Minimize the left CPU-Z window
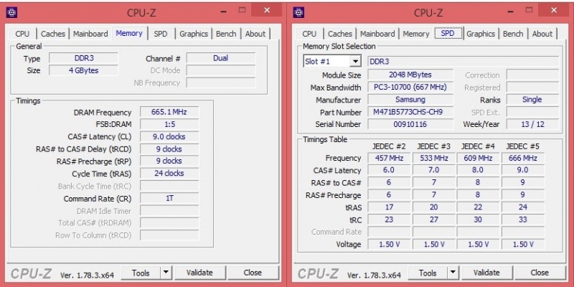574x287 pixels. [x=224, y=11]
